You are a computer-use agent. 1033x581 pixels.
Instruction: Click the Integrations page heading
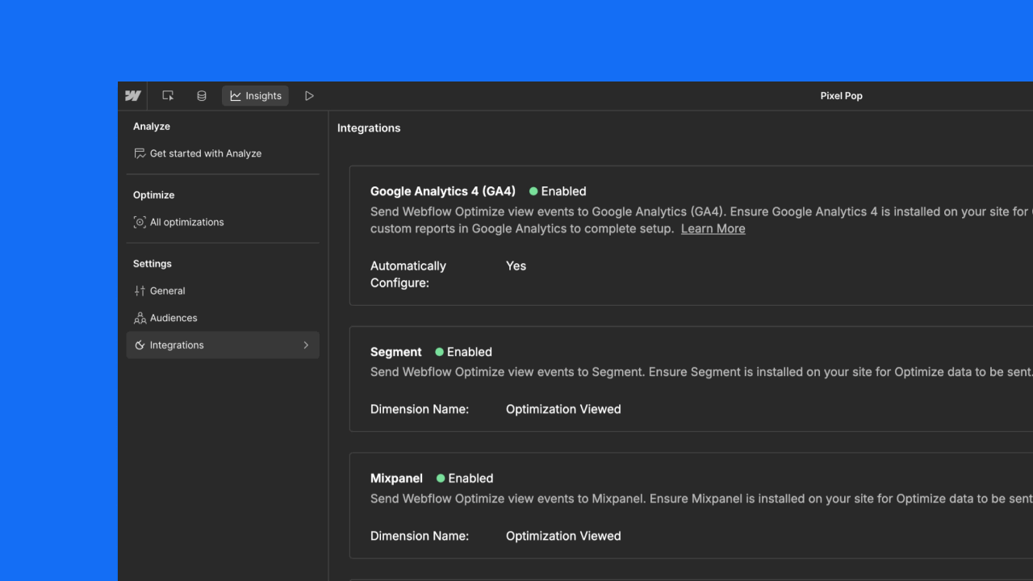(x=369, y=127)
